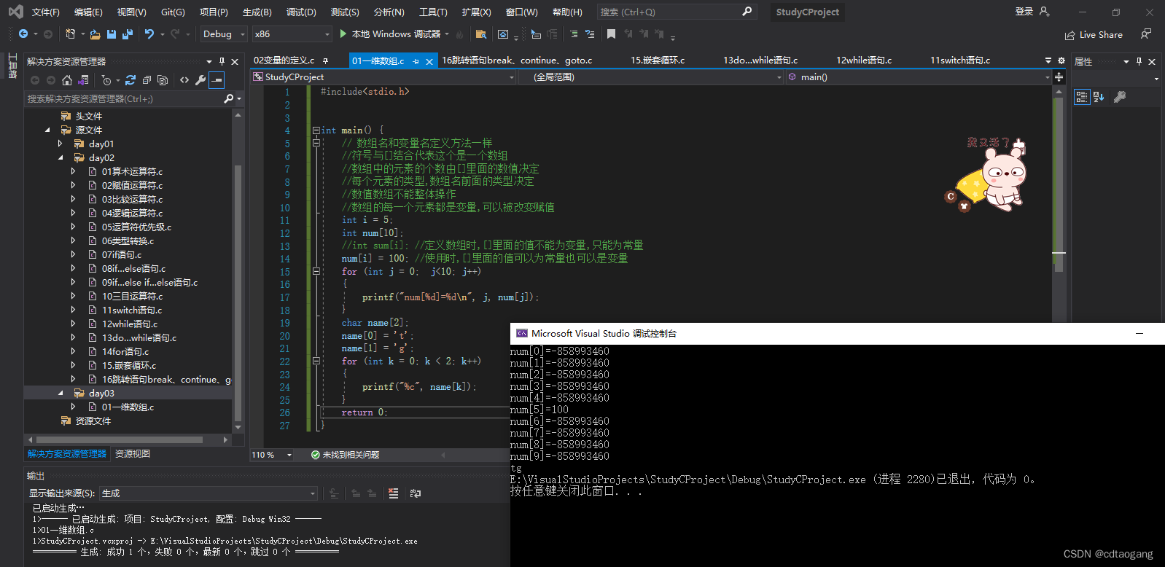Click the split editor window button
Viewport: 1165px width, 567px height.
(1059, 77)
